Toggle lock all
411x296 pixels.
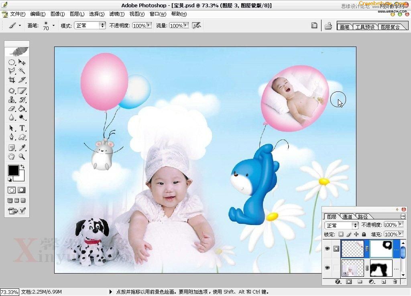364,234
